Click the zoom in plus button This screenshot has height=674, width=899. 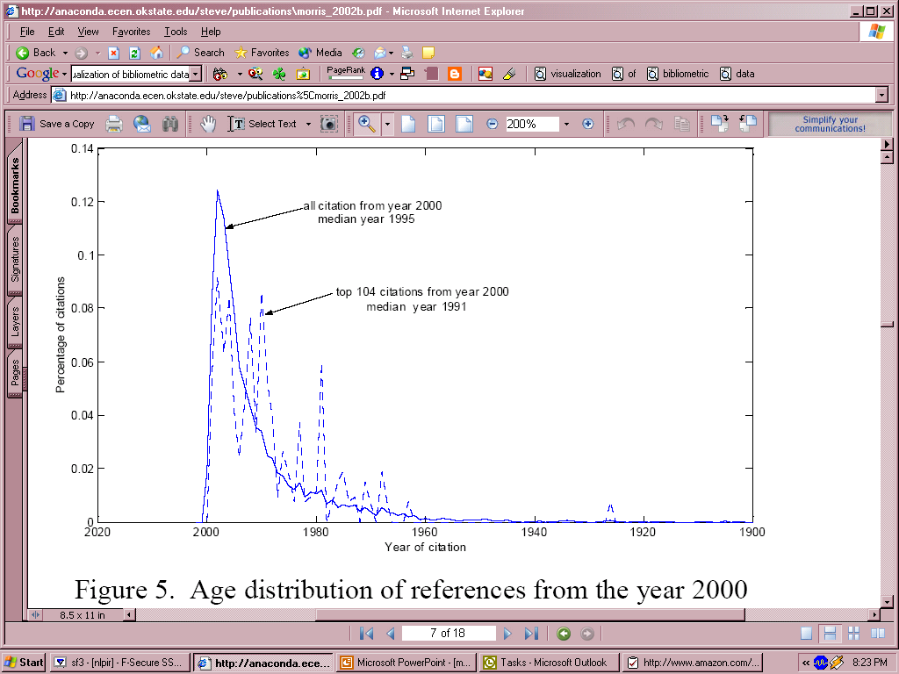(588, 124)
